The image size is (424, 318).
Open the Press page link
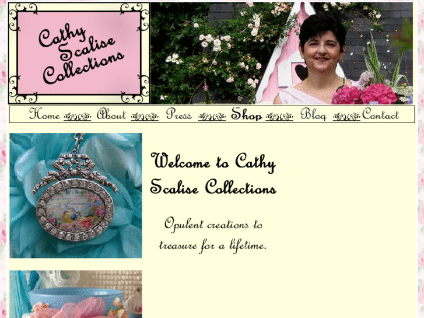(x=178, y=114)
